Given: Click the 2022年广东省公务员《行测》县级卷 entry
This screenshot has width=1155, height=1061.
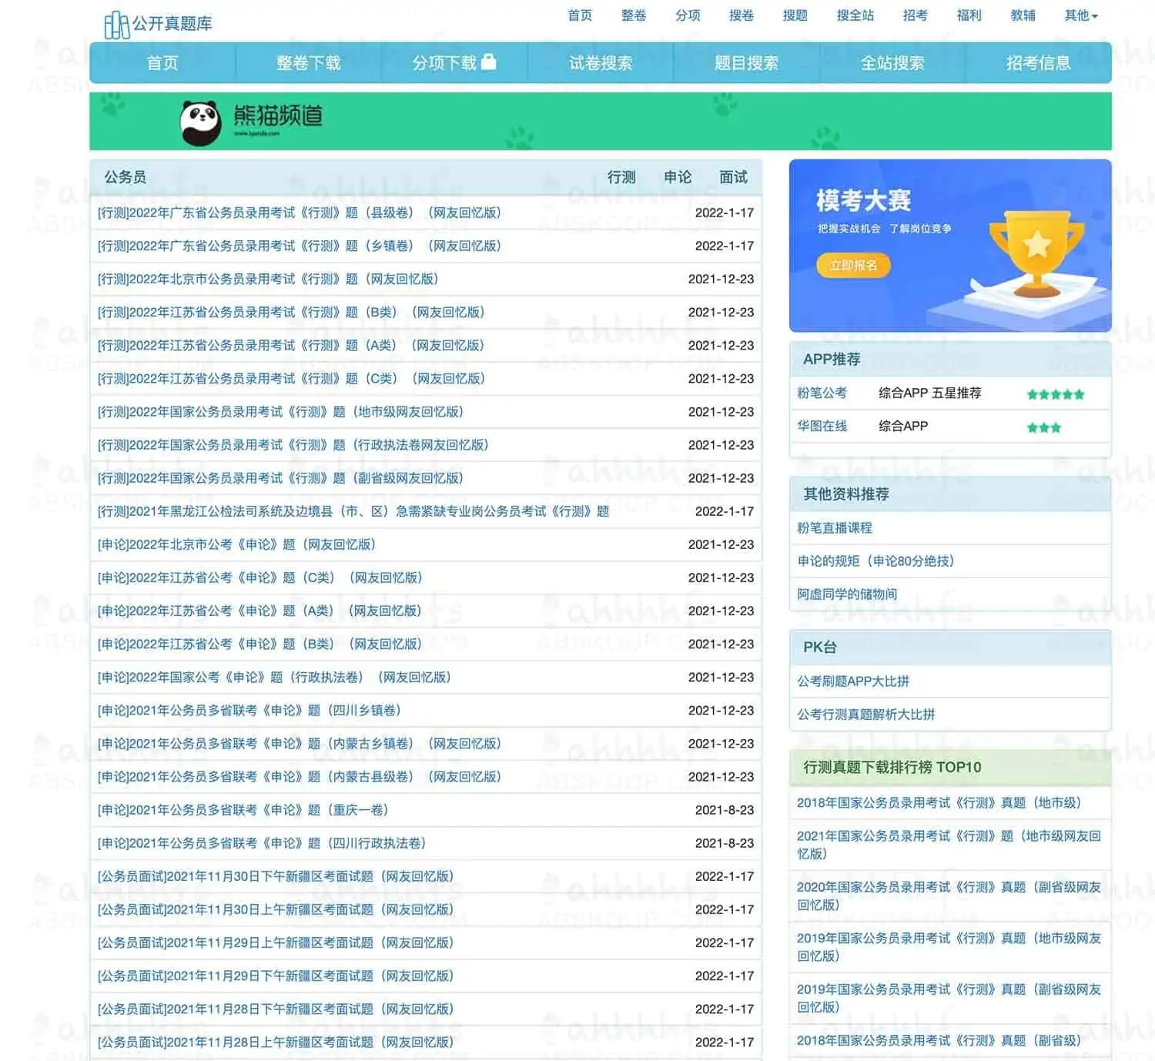Looking at the screenshot, I should (x=297, y=213).
